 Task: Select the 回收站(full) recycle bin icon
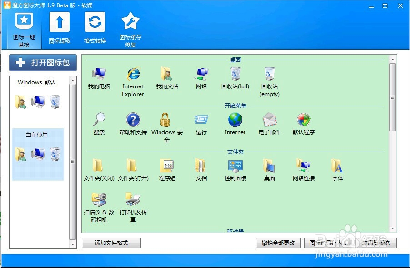click(x=235, y=74)
